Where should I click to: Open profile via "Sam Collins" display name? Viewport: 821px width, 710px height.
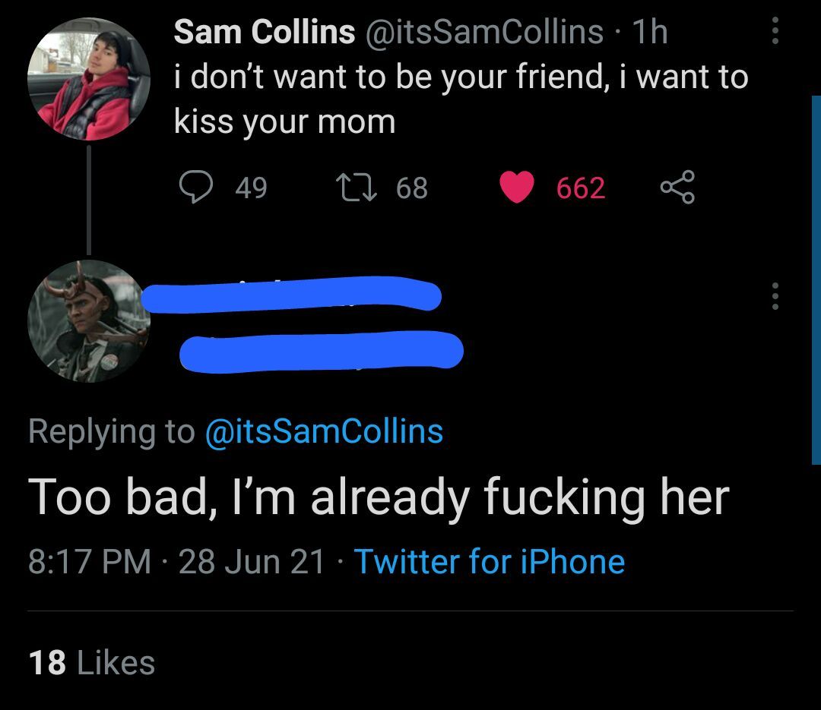(265, 32)
